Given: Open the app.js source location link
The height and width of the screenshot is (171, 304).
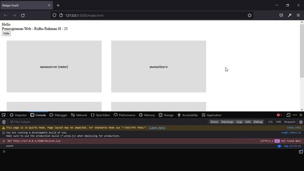Looking at the screenshot, I should pyautogui.click(x=293, y=146).
